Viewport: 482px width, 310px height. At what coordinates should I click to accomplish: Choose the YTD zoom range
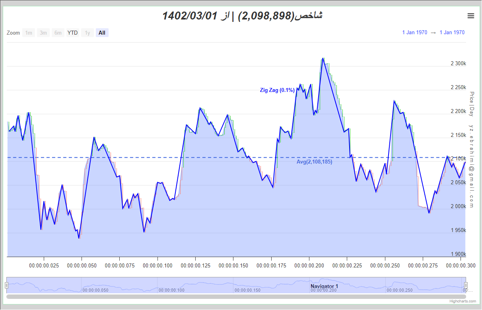(73, 33)
